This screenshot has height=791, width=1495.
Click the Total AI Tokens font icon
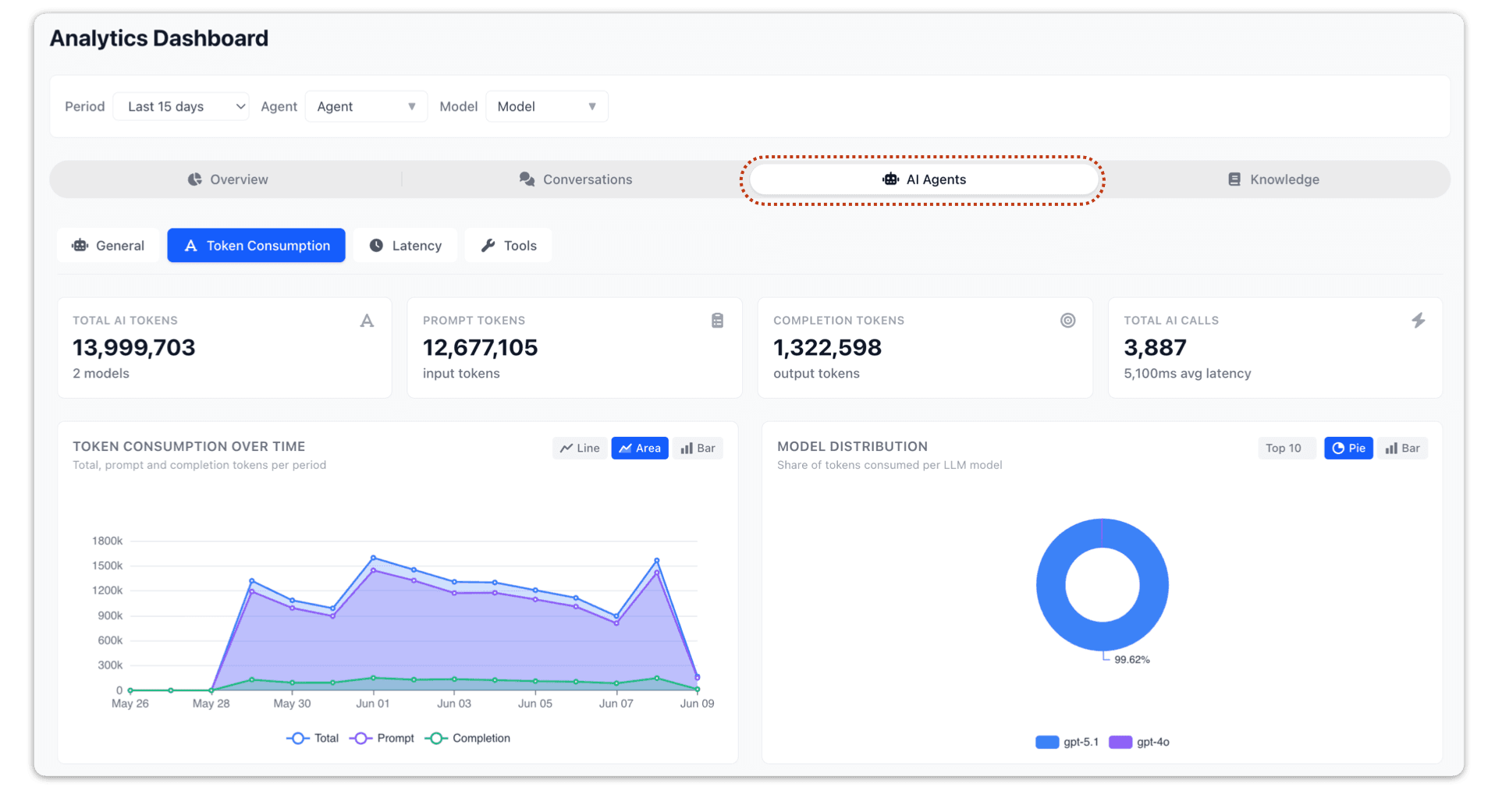point(367,321)
